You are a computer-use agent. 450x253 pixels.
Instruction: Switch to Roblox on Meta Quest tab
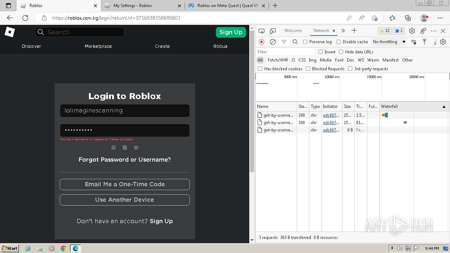pos(227,6)
